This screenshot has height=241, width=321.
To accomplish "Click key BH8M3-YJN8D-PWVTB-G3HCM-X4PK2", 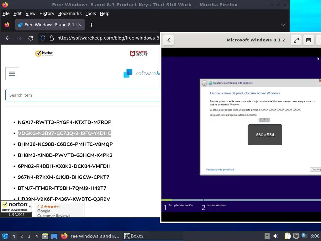I will point(65,155).
